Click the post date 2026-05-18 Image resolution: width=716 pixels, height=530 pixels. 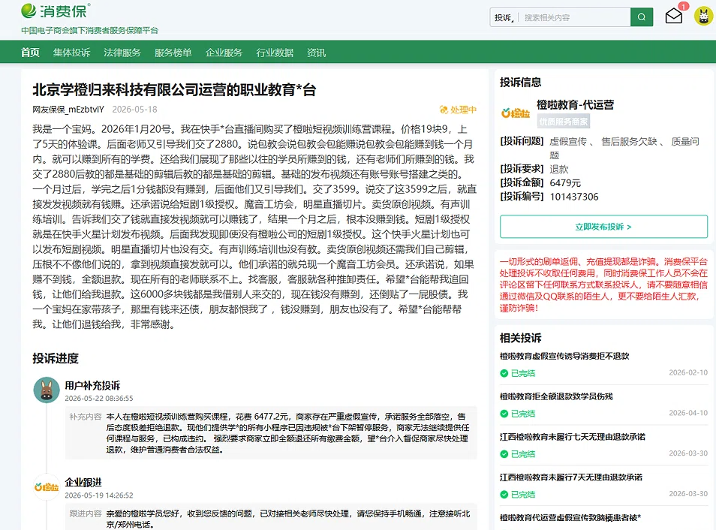click(x=134, y=109)
